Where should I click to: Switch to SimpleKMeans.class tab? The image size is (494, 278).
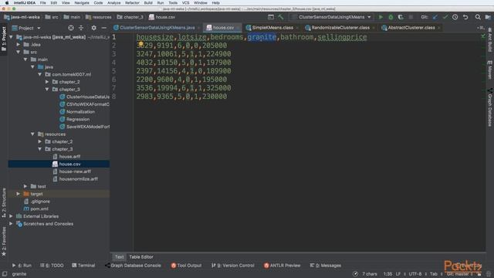click(x=272, y=28)
